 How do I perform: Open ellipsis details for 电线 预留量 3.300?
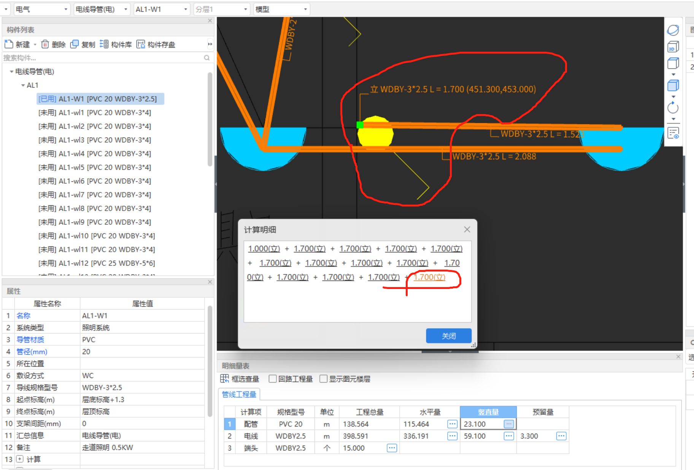[x=561, y=436]
